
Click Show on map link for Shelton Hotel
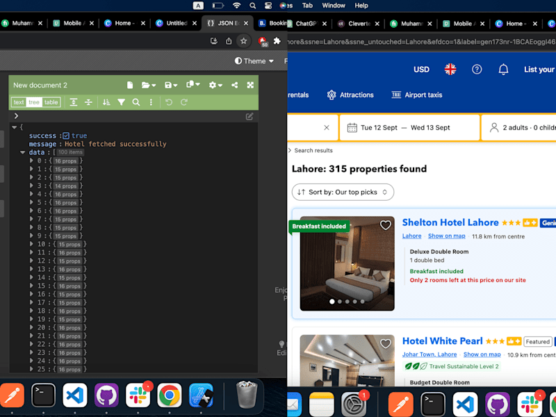point(446,236)
